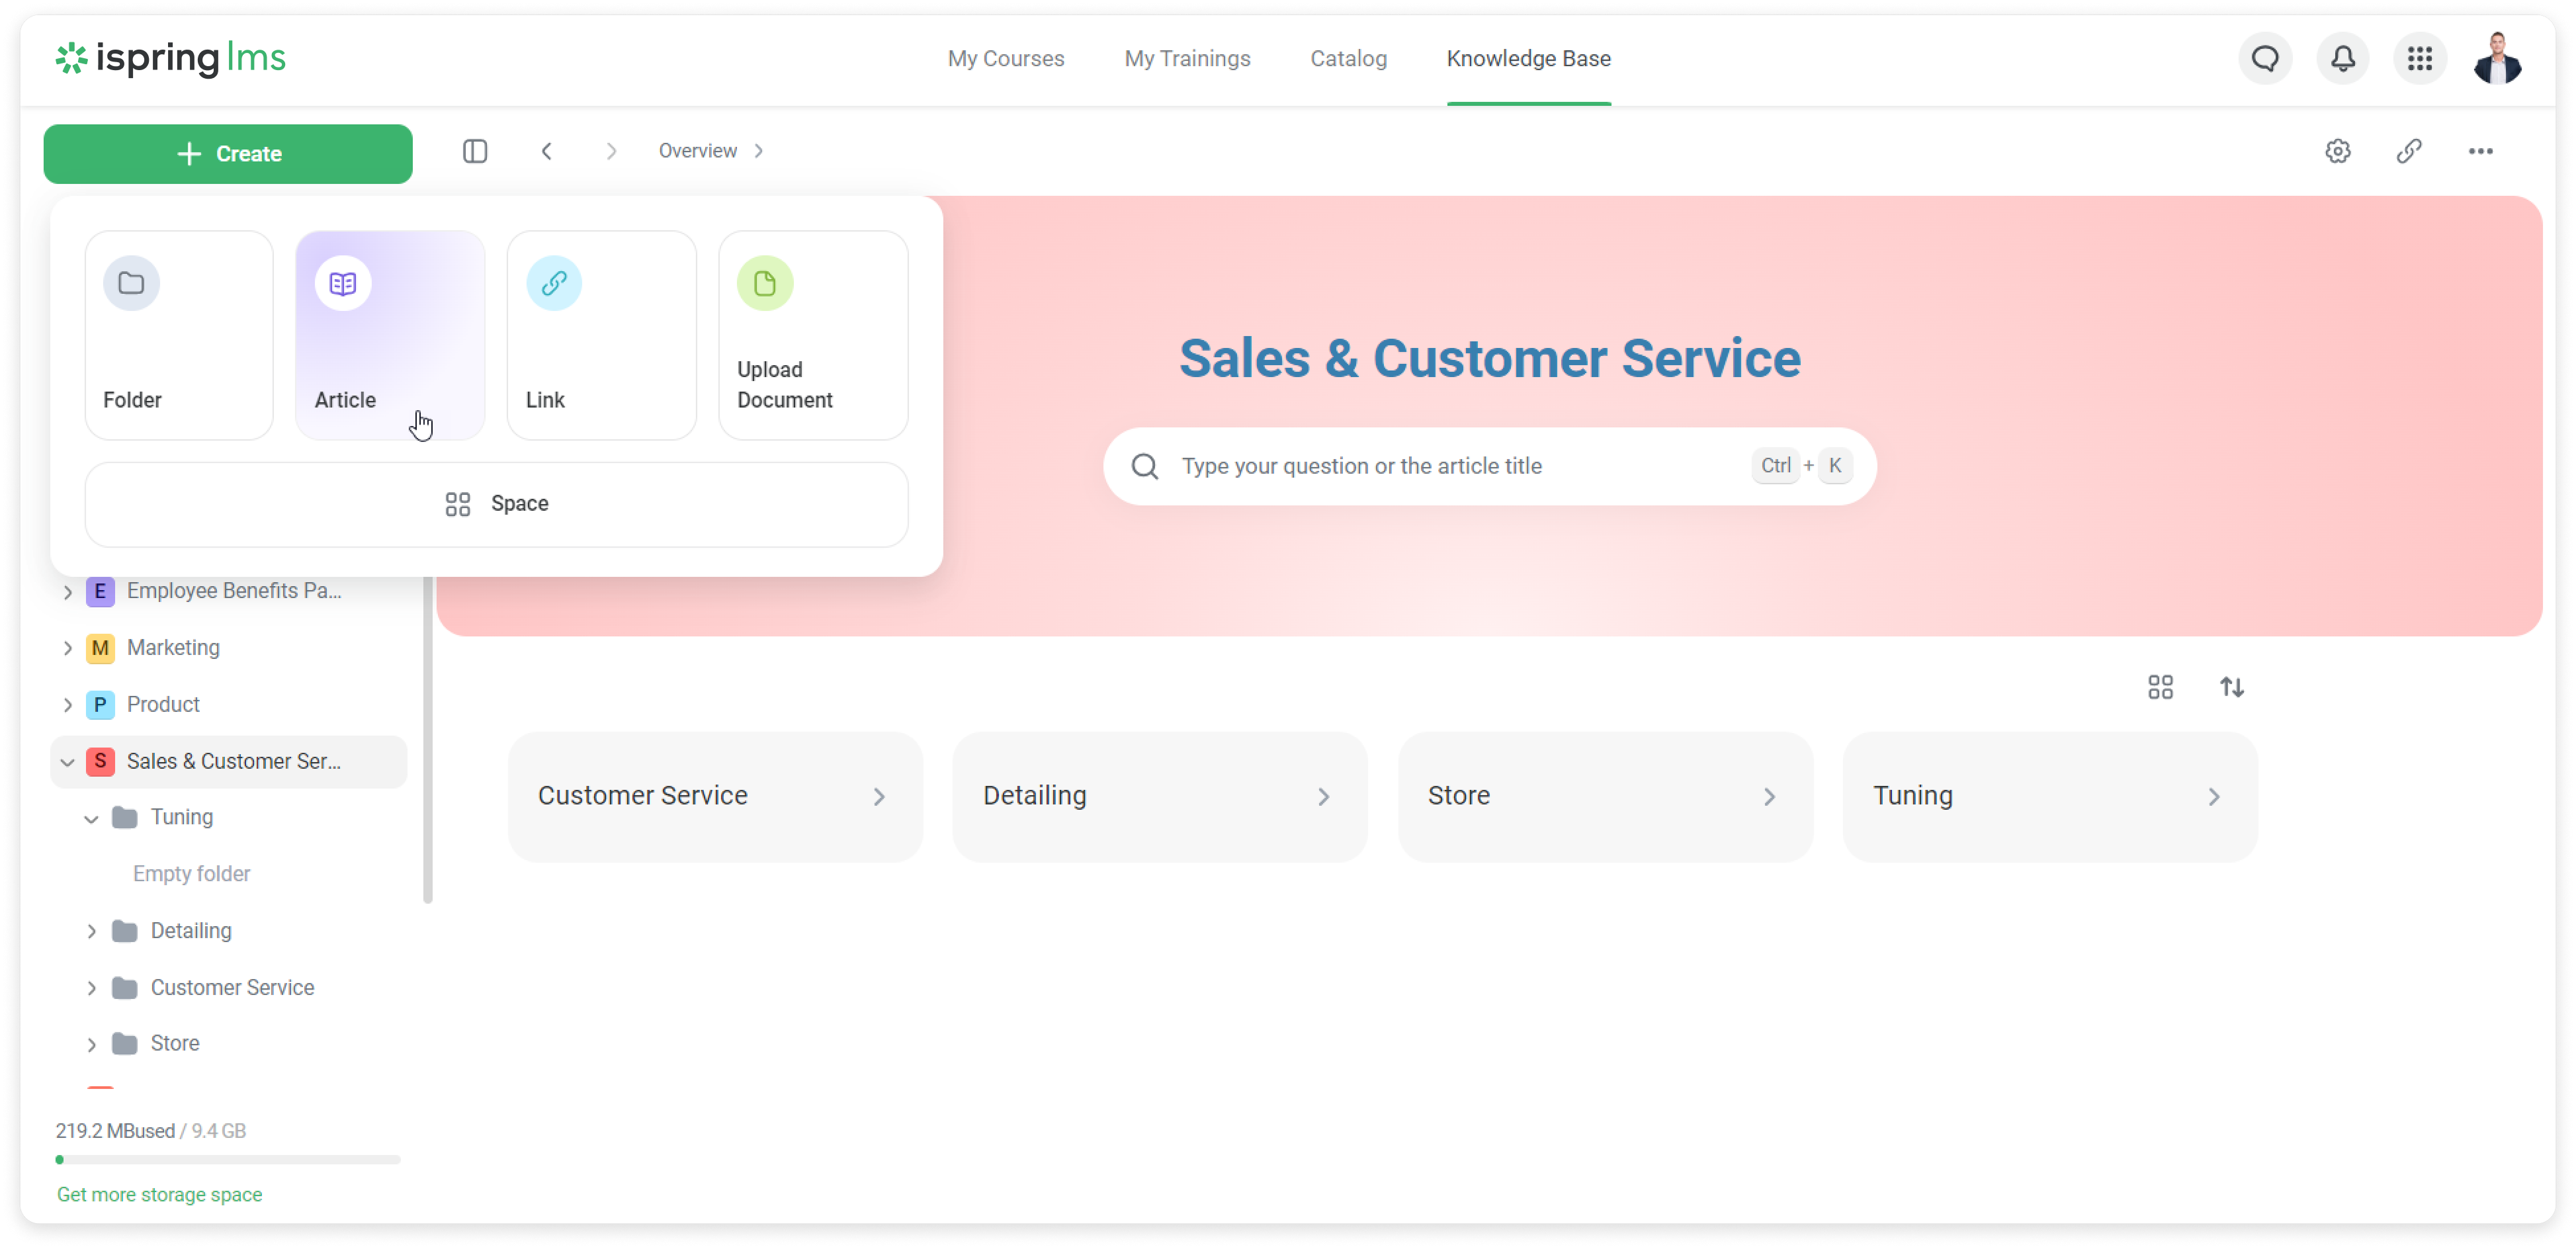Select Upload Document option
This screenshot has width=2576, height=1249.
point(813,335)
